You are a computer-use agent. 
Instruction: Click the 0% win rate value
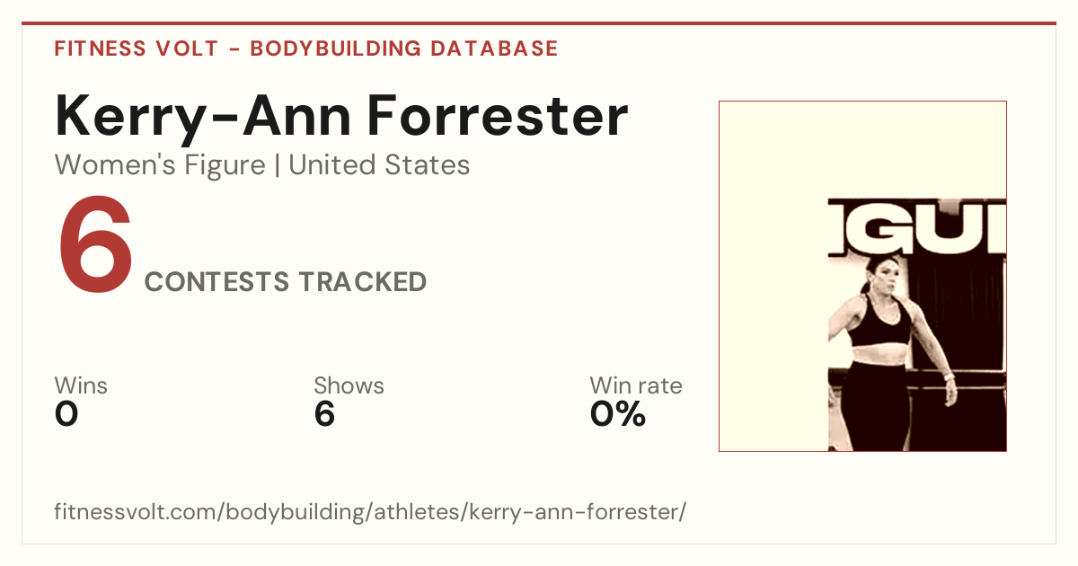pos(618,414)
